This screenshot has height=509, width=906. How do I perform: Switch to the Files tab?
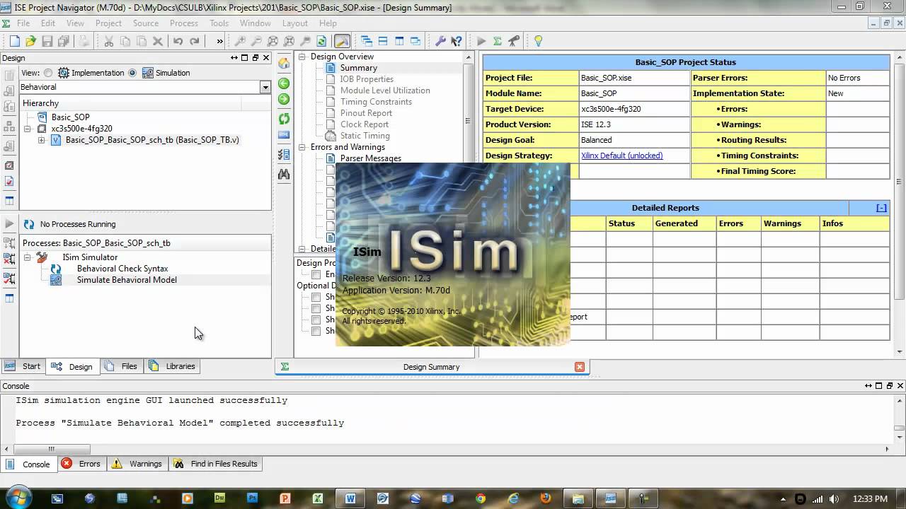pyautogui.click(x=121, y=366)
